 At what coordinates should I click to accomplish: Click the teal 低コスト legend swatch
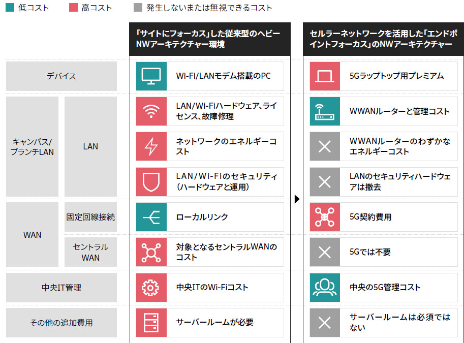[10, 8]
